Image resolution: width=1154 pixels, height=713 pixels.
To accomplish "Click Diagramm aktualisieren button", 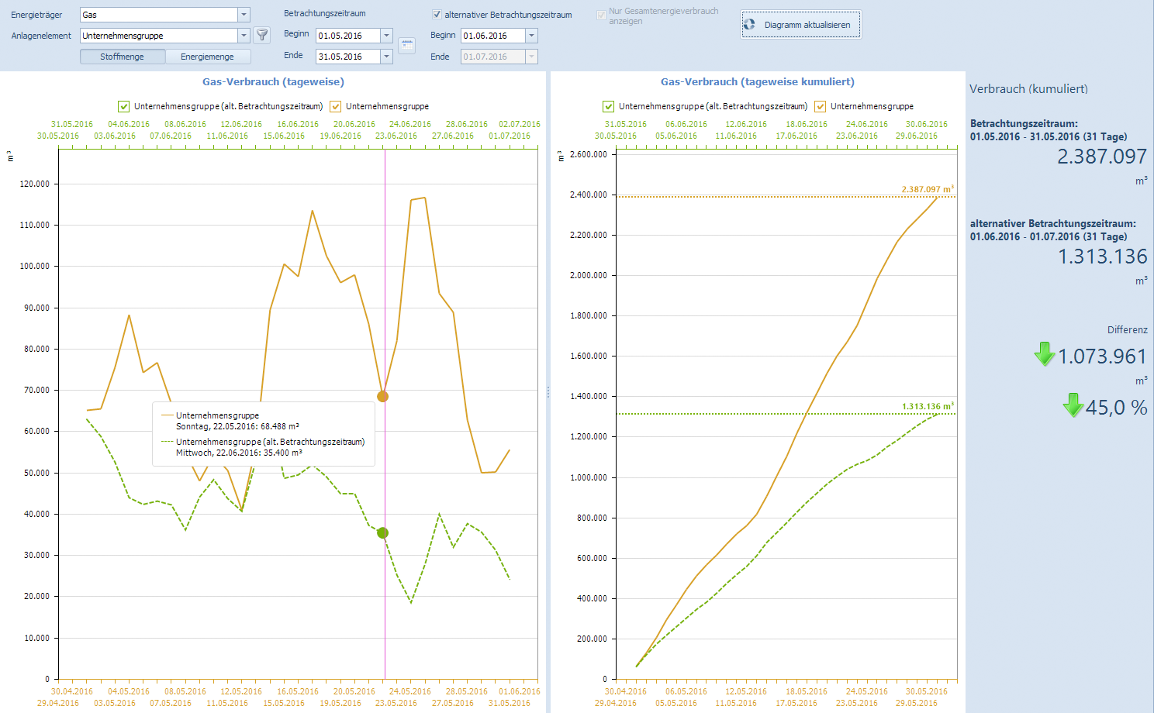I will (x=800, y=24).
